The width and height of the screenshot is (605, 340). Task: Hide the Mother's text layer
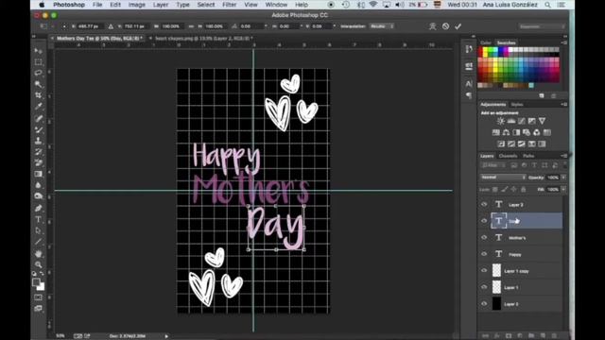tap(484, 237)
